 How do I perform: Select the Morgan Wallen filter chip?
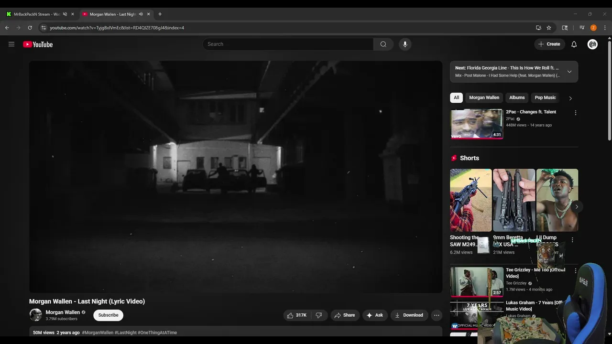click(484, 97)
